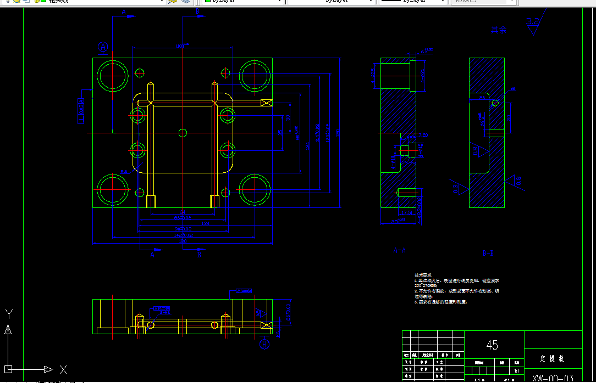This screenshot has height=383, width=596.
Task: Select the 17.5 dimension in section A-A
Action: [406, 213]
